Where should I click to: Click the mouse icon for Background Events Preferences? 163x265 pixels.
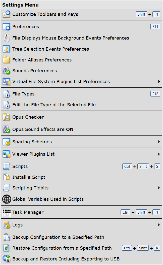(7, 38)
